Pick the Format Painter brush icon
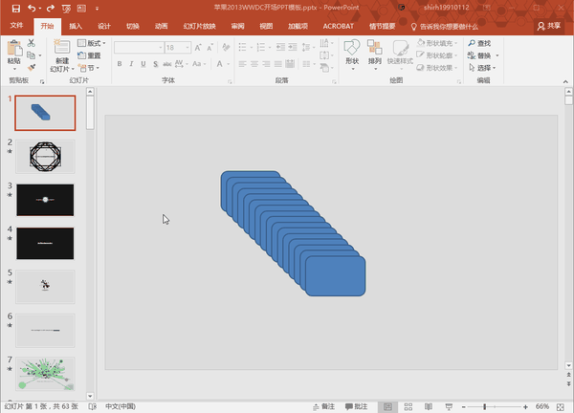The image size is (574, 413). point(32,68)
